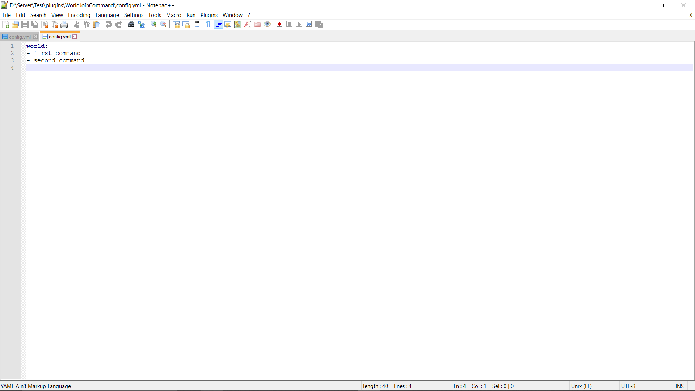Image resolution: width=695 pixels, height=391 pixels.
Task: Toggle show all characters pilcrow button
Action: click(208, 24)
